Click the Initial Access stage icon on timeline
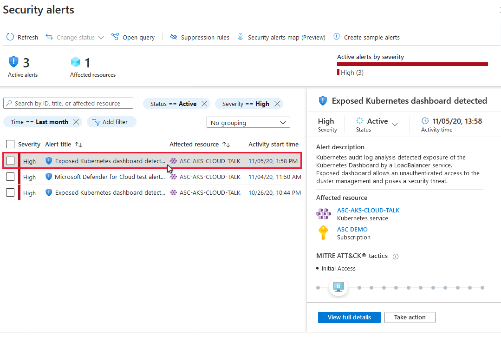The width and height of the screenshot is (501, 337). 338,287
